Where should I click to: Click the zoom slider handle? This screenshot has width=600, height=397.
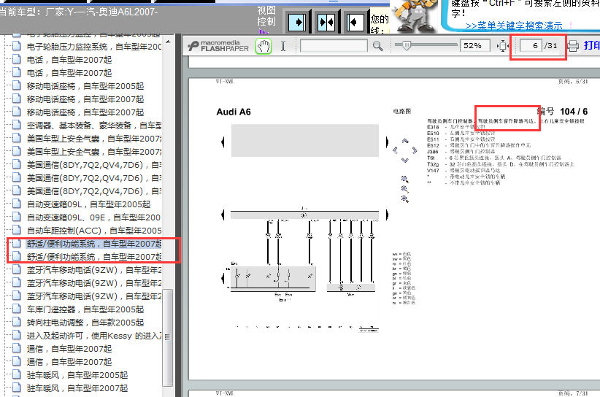(x=407, y=45)
